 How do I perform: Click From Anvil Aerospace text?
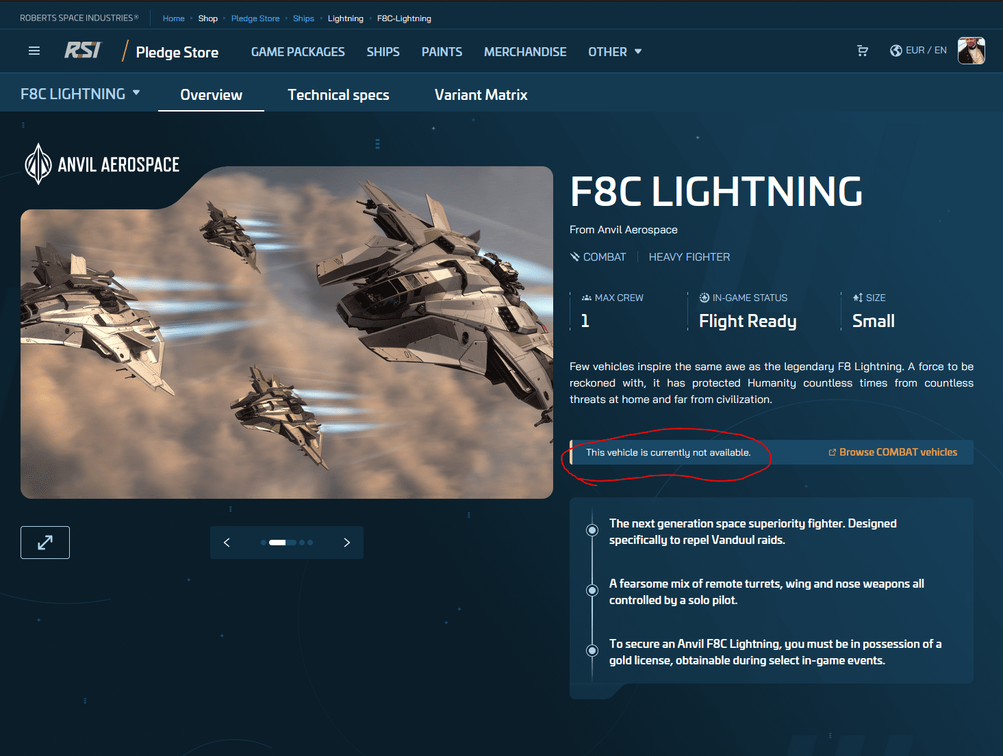coord(624,230)
